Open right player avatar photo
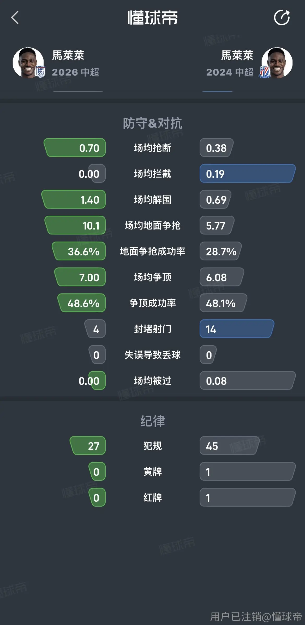 tap(277, 63)
